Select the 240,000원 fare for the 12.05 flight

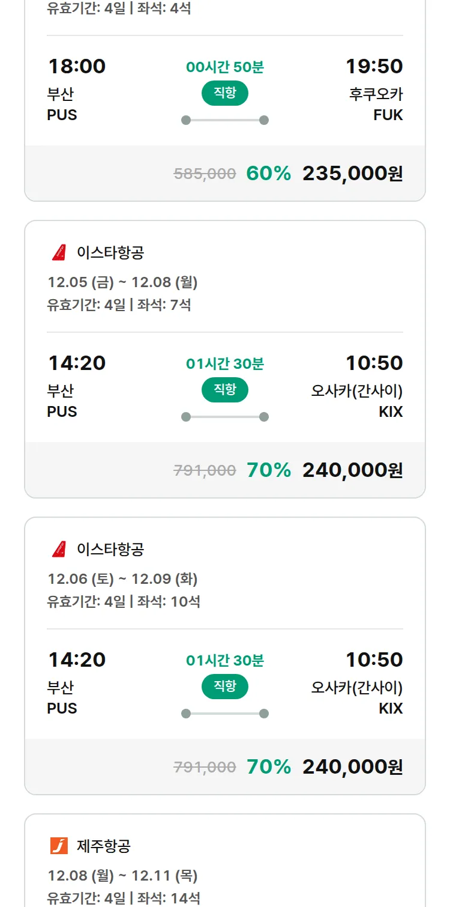(352, 470)
